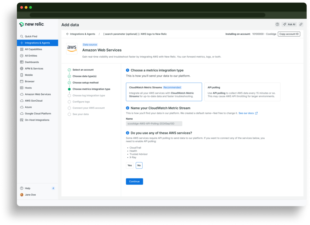Screen dimensions: 310x225
Task: Open Integrations & Agents in the sidebar
Action: click(38, 43)
